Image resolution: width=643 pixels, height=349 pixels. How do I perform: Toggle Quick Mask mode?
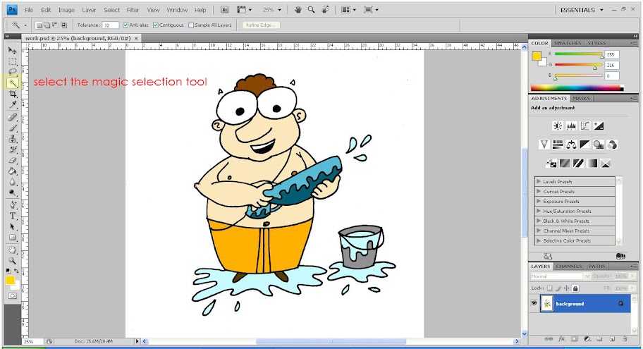pos(12,295)
